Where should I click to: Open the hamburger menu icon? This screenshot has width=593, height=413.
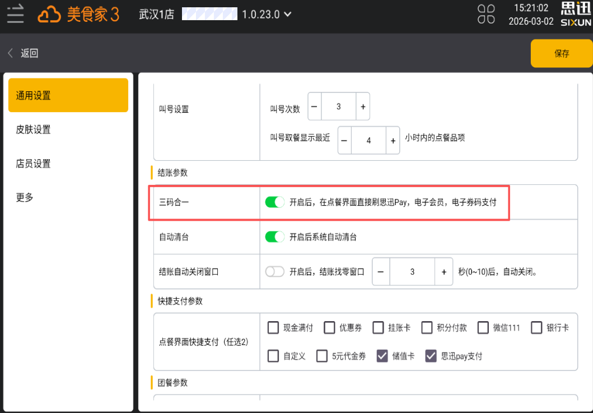point(15,14)
